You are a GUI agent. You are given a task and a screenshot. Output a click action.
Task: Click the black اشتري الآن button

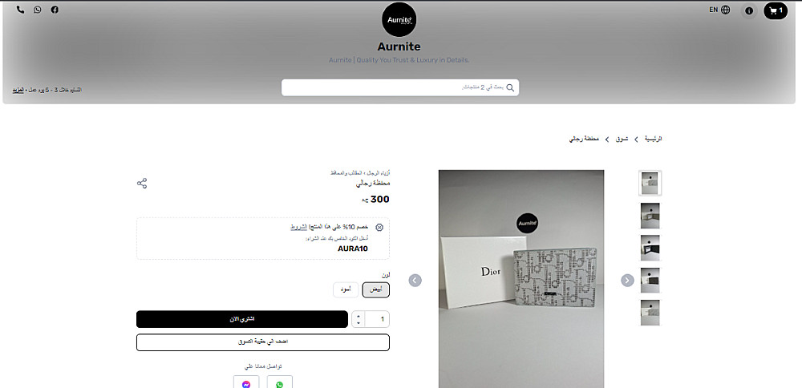242,319
